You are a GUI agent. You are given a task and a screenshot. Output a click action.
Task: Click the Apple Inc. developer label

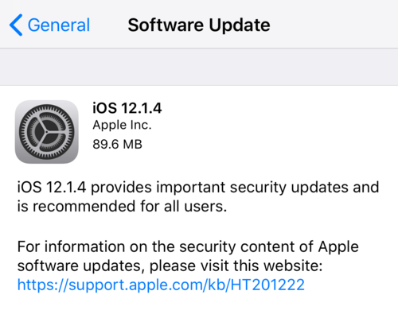pos(122,125)
